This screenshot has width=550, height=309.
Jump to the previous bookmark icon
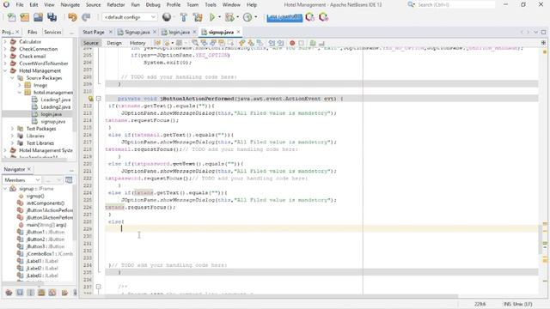pyautogui.click(x=242, y=43)
